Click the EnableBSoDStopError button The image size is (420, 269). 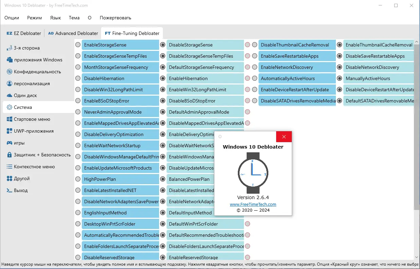click(120, 101)
